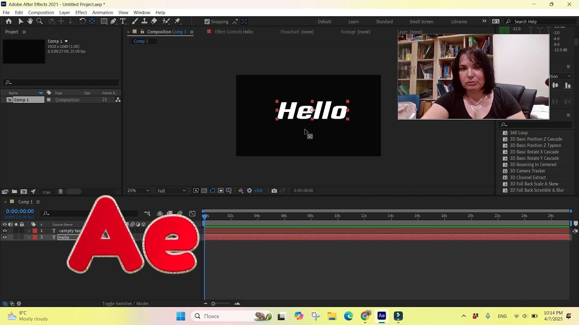
Task: Hide the empty text layer eye toggle
Action: pyautogui.click(x=5, y=231)
